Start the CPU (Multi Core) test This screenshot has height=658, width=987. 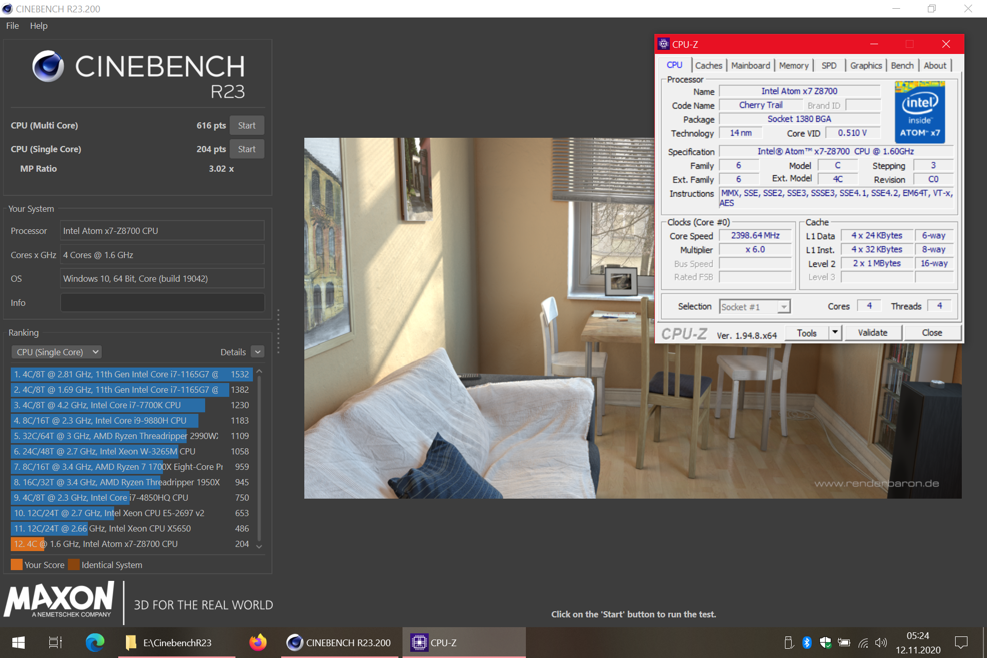pos(246,125)
